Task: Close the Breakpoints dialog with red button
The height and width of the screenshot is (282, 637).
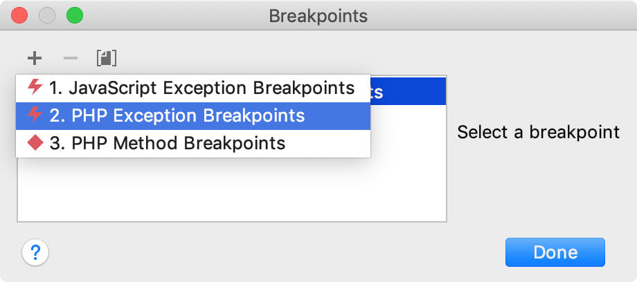Action: tap(20, 15)
